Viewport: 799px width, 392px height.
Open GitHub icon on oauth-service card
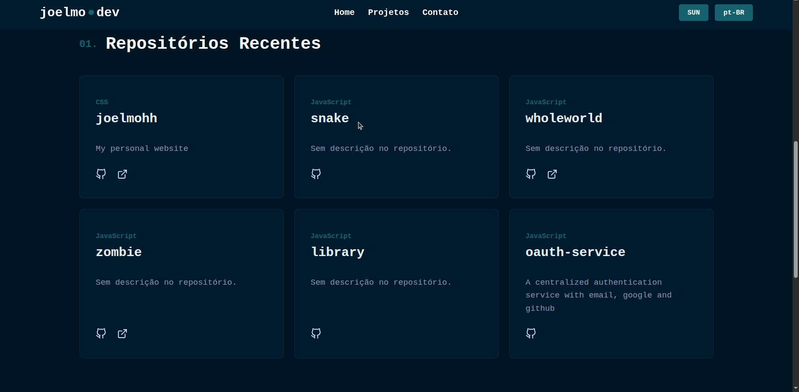pyautogui.click(x=531, y=333)
